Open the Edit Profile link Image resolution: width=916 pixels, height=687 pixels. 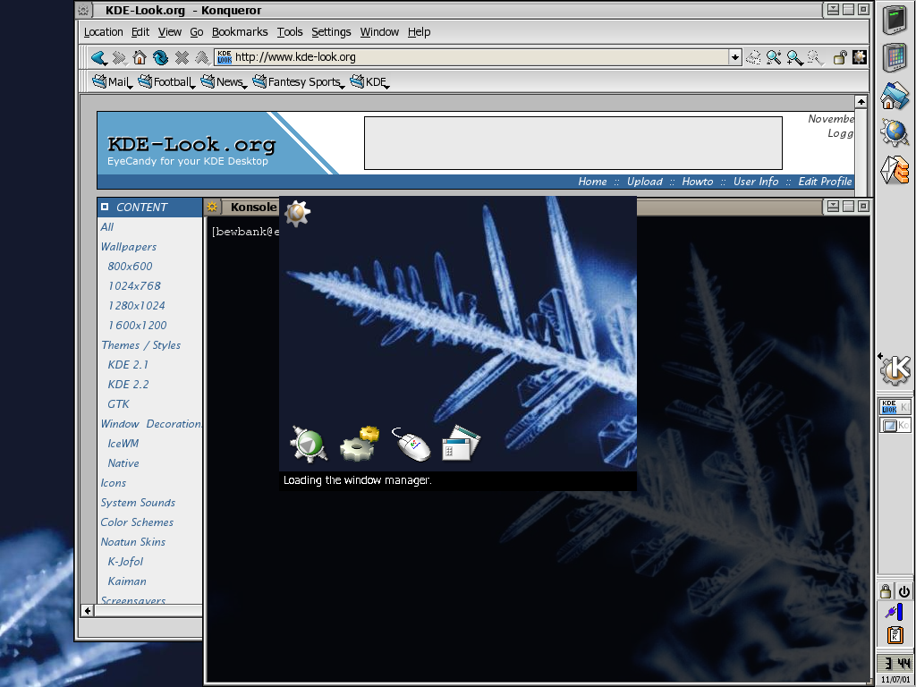(825, 182)
